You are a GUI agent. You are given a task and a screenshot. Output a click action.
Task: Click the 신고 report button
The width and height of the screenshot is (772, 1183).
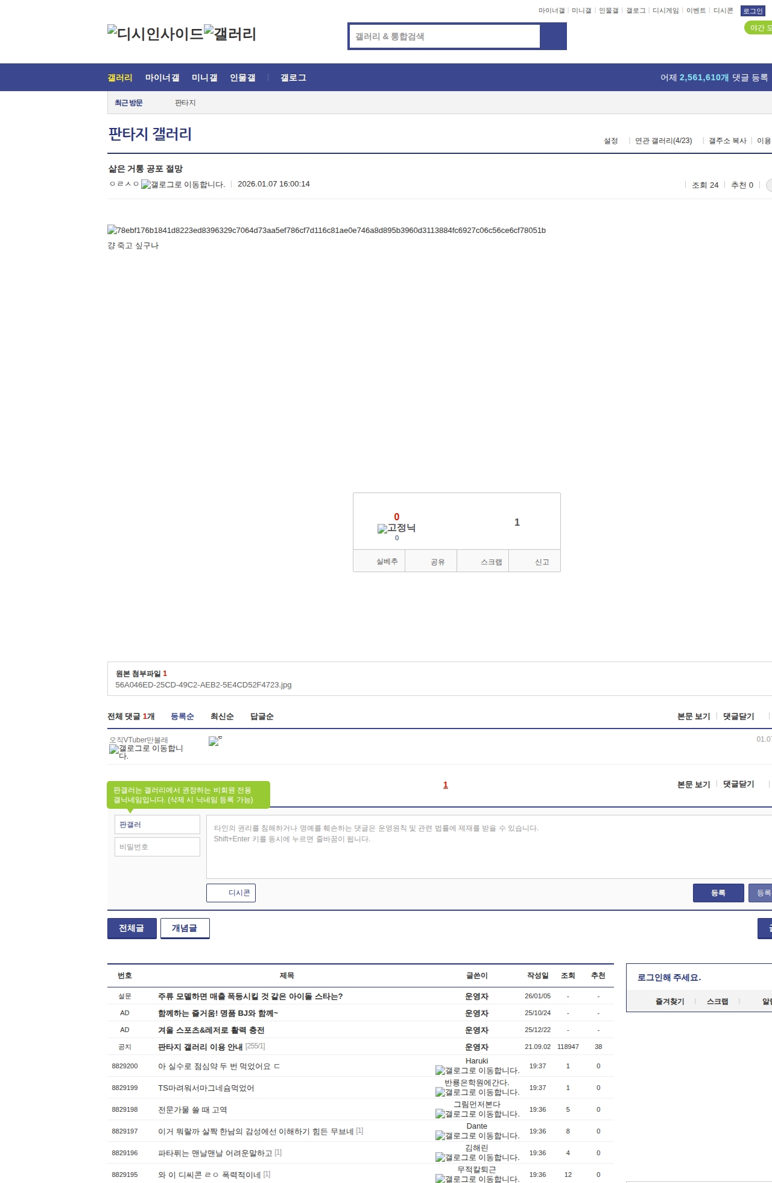(x=542, y=562)
